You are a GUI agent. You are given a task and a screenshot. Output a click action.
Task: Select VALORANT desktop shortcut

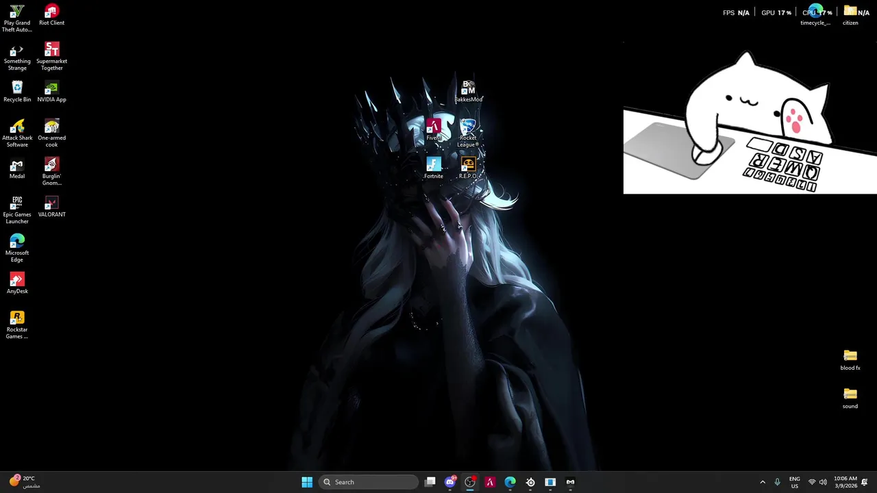[51, 207]
